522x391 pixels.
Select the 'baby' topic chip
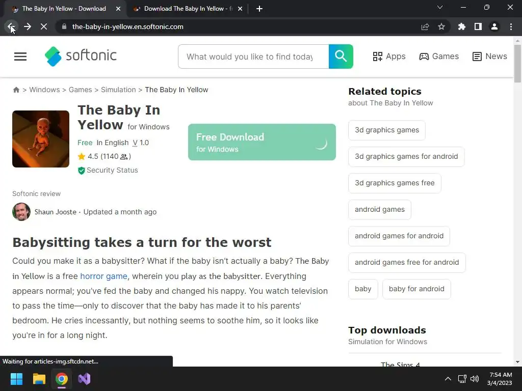tap(363, 289)
